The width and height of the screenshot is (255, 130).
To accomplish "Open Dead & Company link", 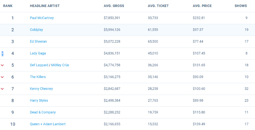I will 43,112.
